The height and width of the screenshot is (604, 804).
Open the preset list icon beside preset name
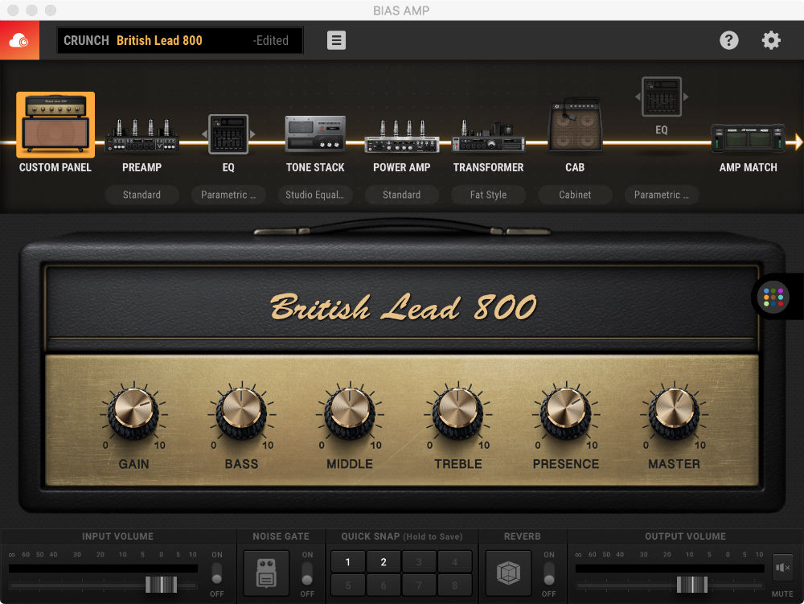click(336, 39)
